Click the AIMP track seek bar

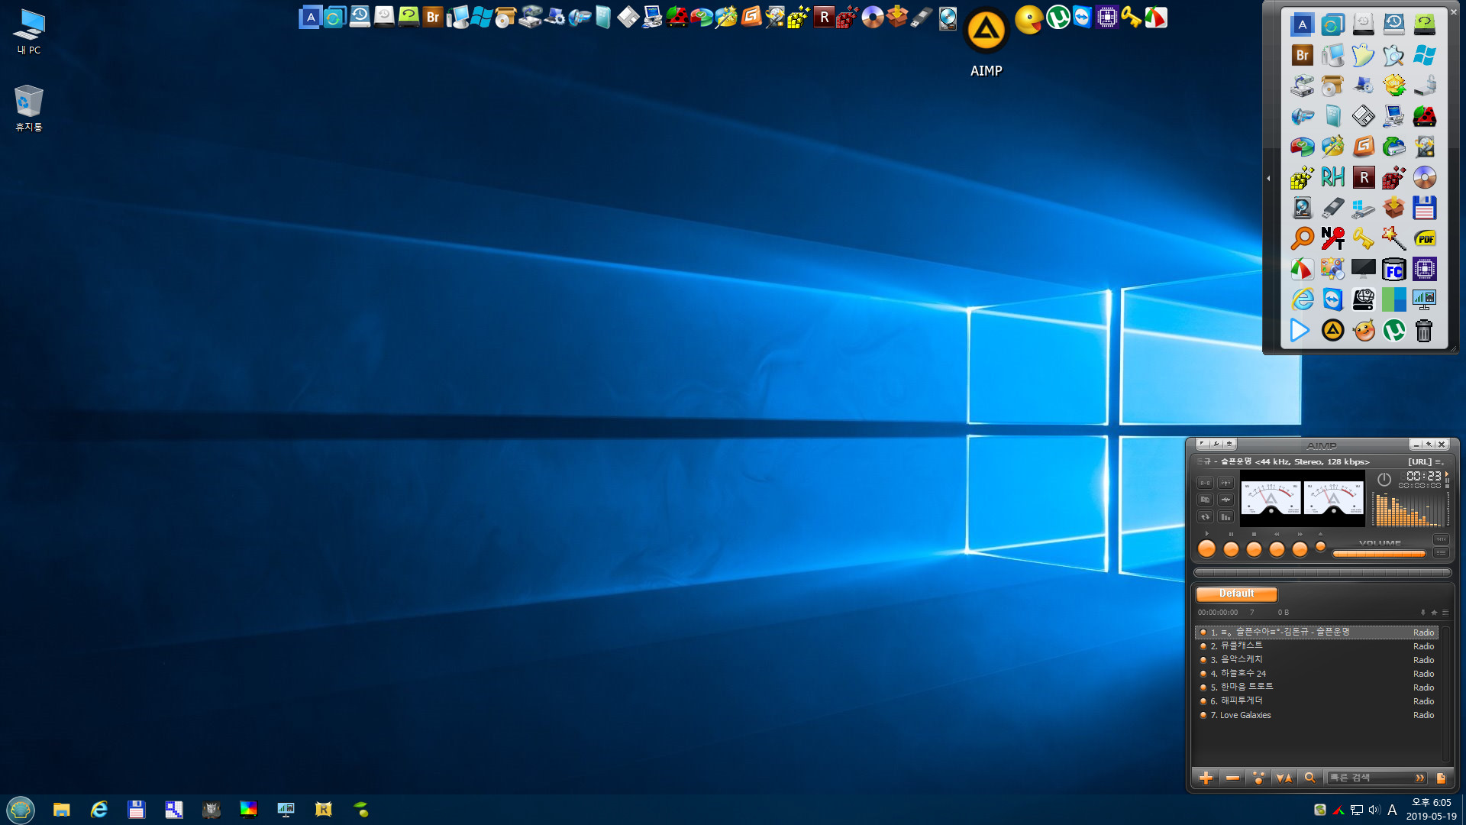point(1322,572)
